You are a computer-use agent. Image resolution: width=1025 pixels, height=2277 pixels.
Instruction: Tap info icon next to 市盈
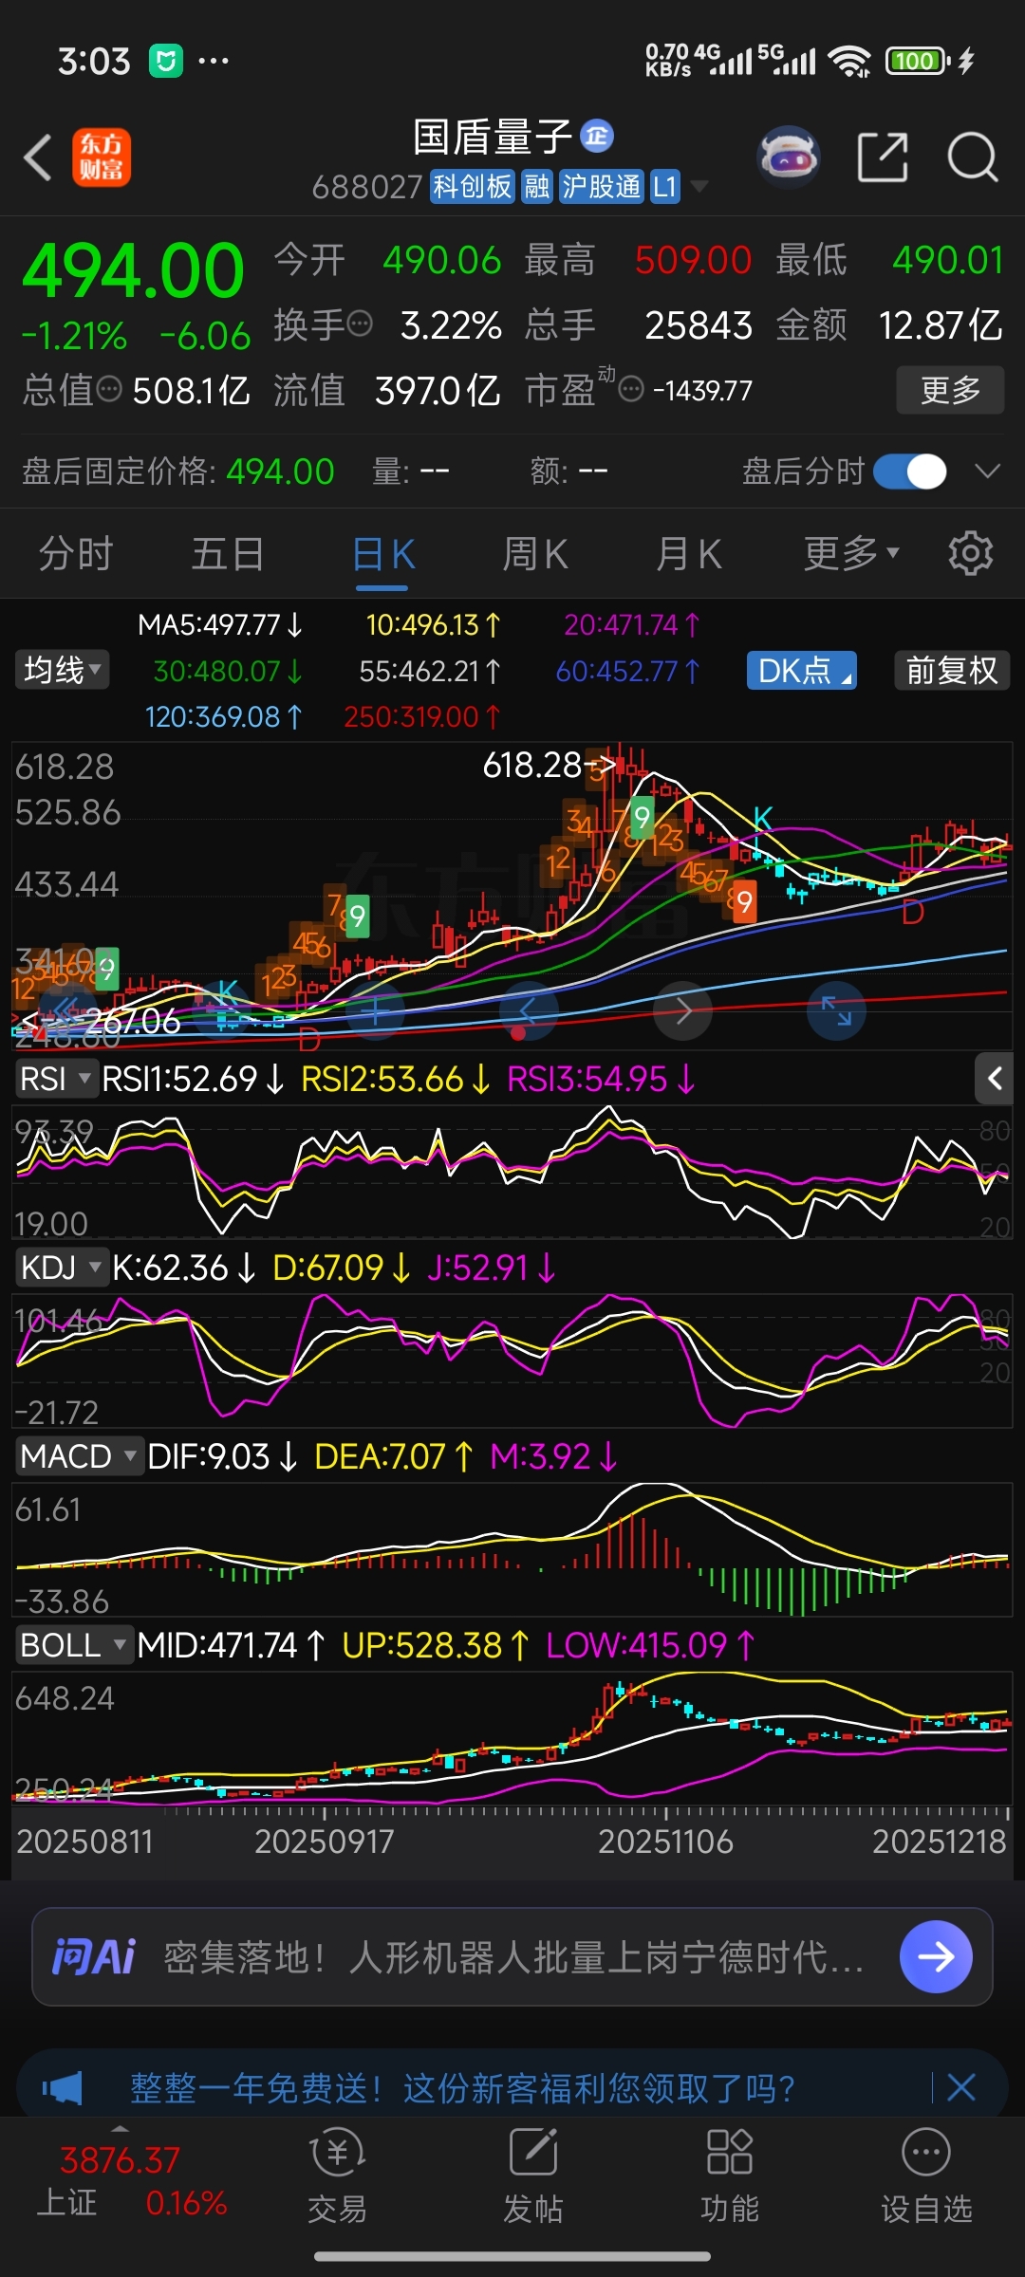point(631,389)
